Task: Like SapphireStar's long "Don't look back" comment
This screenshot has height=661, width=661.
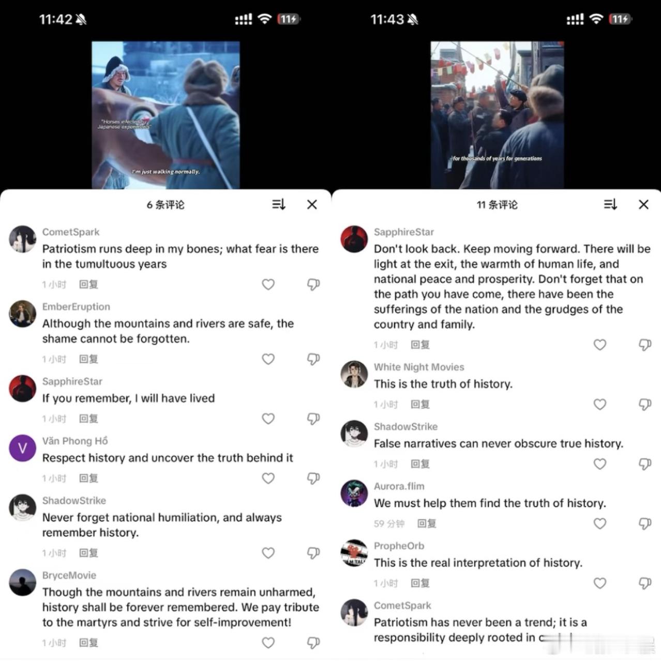Action: click(599, 345)
